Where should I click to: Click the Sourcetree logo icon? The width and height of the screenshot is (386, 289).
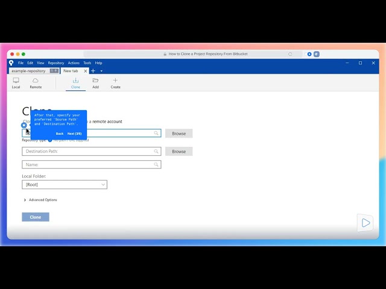tap(11, 63)
